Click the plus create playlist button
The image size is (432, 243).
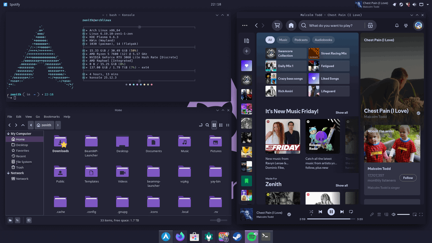[x=247, y=51]
